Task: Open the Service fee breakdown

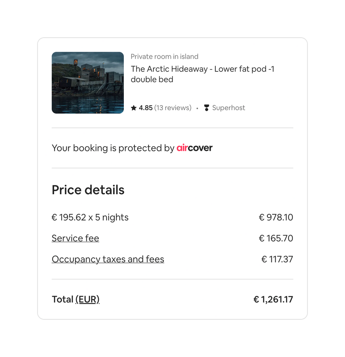Action: click(x=75, y=238)
